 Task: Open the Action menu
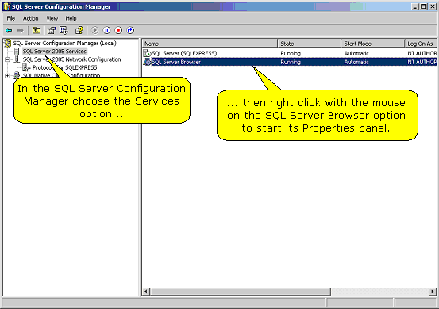[x=30, y=18]
